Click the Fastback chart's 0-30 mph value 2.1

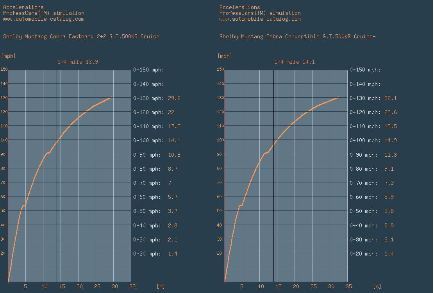click(x=173, y=240)
